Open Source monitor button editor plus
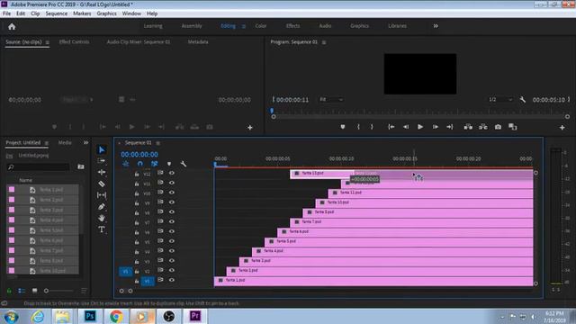Screen dimensions: 576x324 pyautogui.click(x=250, y=128)
